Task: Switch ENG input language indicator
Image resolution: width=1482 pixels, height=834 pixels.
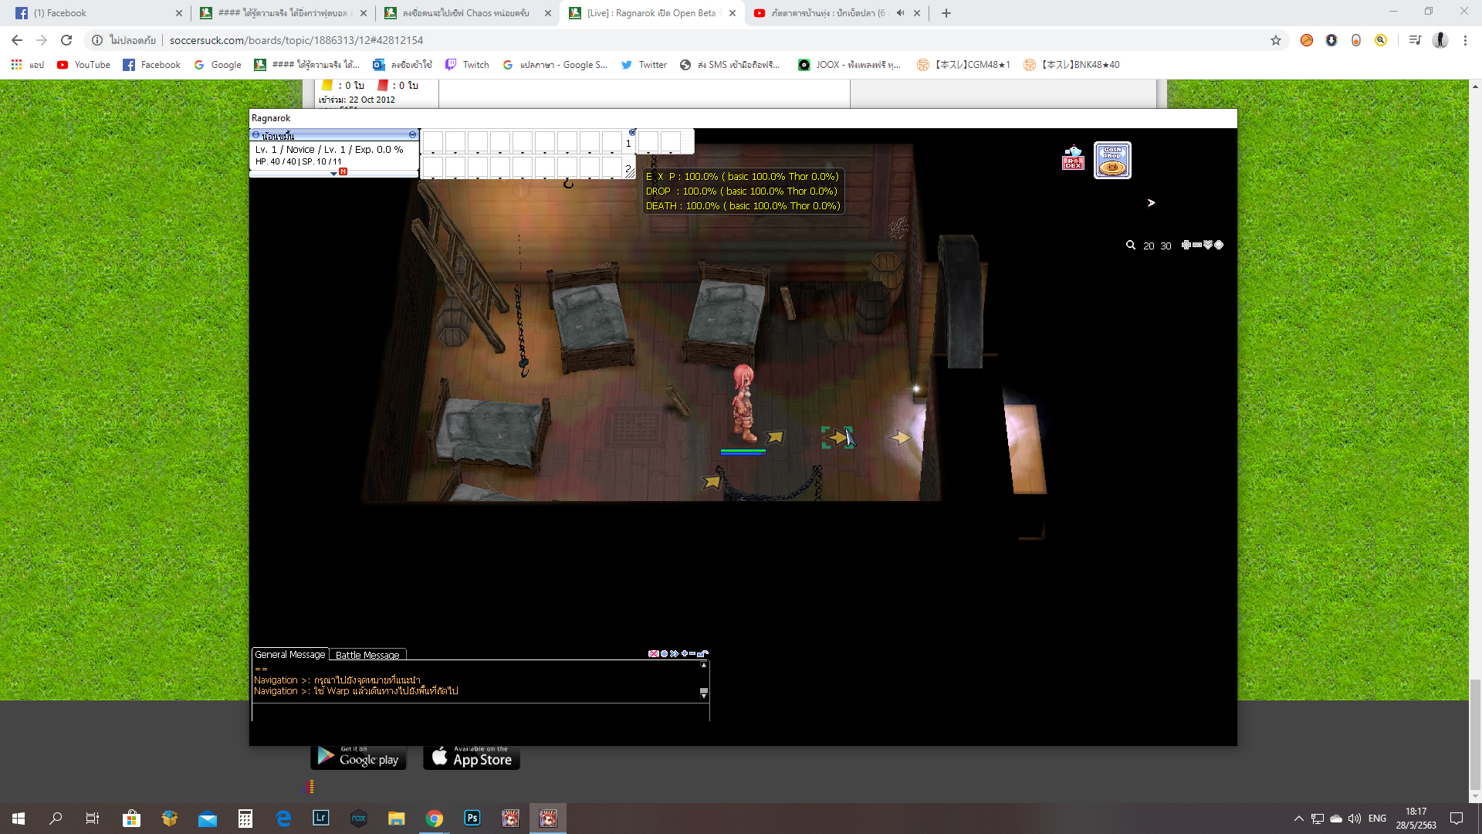Action: click(1377, 819)
